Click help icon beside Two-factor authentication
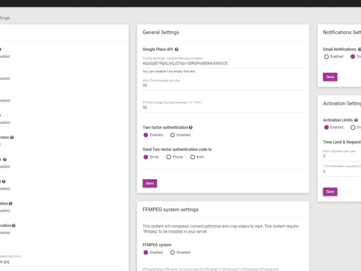 click(x=191, y=128)
